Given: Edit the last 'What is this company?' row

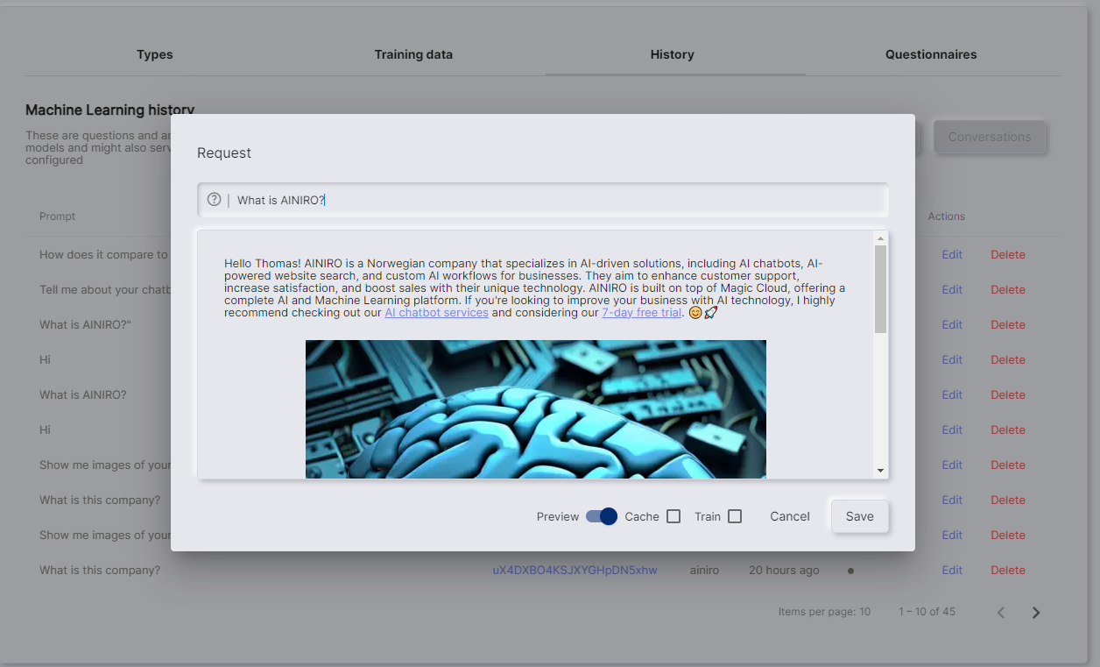Looking at the screenshot, I should (x=952, y=570).
